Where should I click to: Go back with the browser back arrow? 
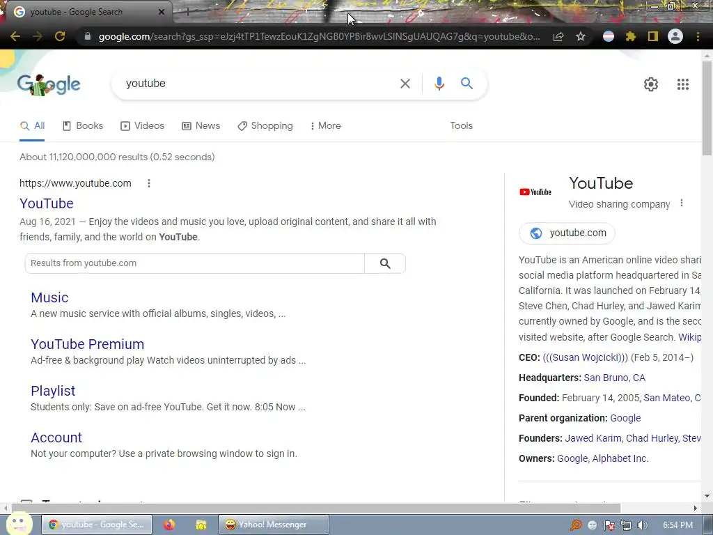point(15,36)
